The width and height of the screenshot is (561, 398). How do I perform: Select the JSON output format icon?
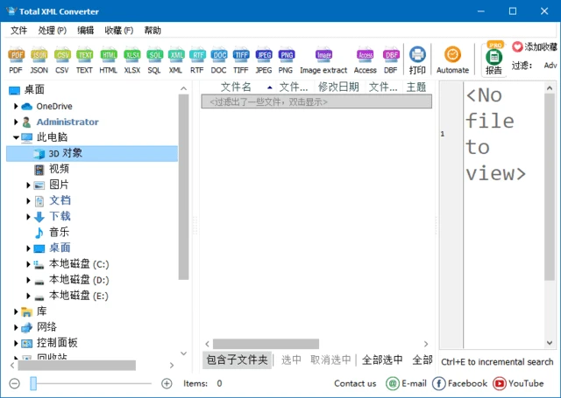39,59
